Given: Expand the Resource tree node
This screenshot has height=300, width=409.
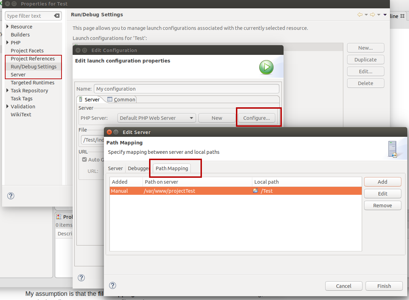Looking at the screenshot, I should [x=7, y=27].
